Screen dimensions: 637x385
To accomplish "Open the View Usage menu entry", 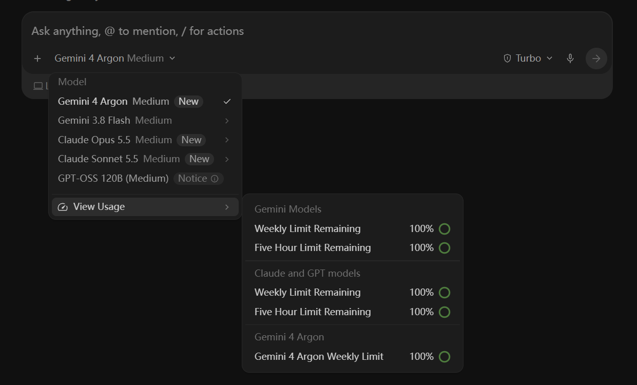I will pyautogui.click(x=145, y=207).
